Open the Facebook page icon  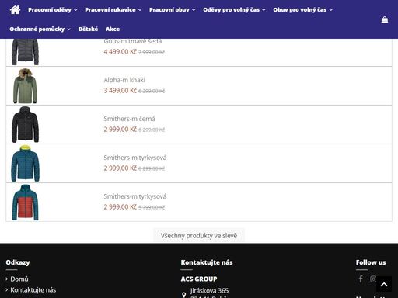tap(361, 279)
